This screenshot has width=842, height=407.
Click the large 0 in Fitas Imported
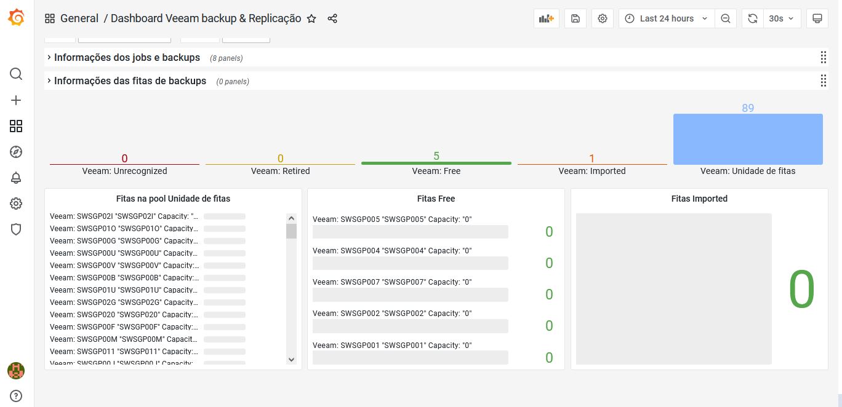[x=802, y=290]
